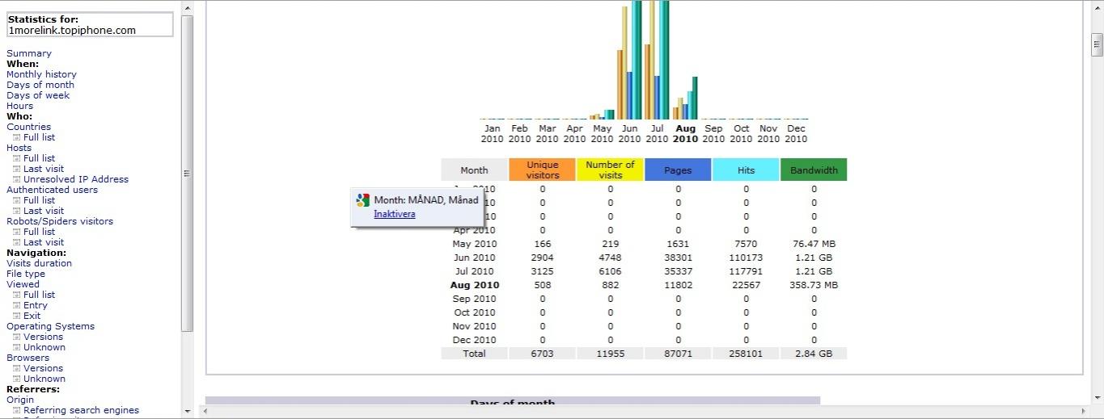
Task: Click the icon beside Entry
Action: 16,305
